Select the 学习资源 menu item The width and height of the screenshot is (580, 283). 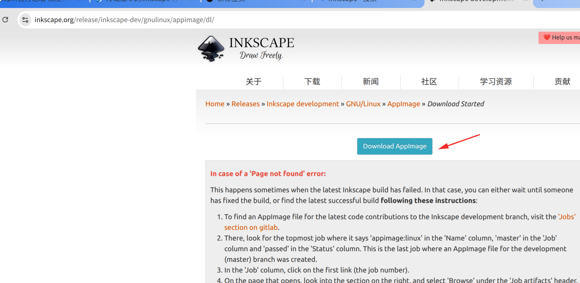coord(496,82)
